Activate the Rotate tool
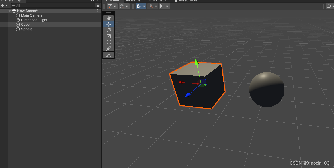 point(108,30)
